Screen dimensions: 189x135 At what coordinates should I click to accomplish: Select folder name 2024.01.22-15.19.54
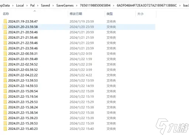(23, 97)
